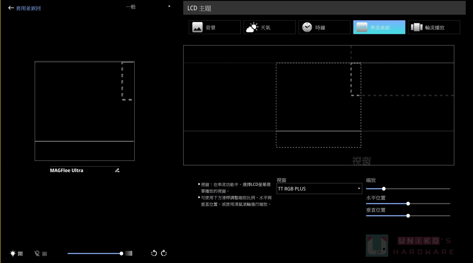Turn the LCD light off with 關
This screenshot has height=263, width=473.
(41, 254)
